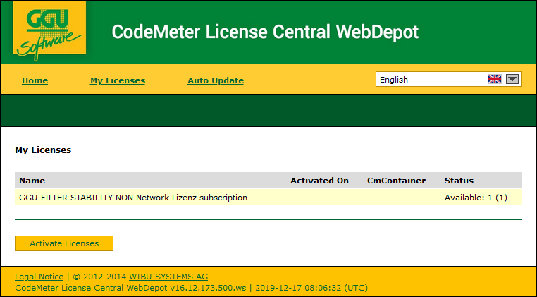Go to the Home page
The width and height of the screenshot is (537, 297).
(35, 80)
